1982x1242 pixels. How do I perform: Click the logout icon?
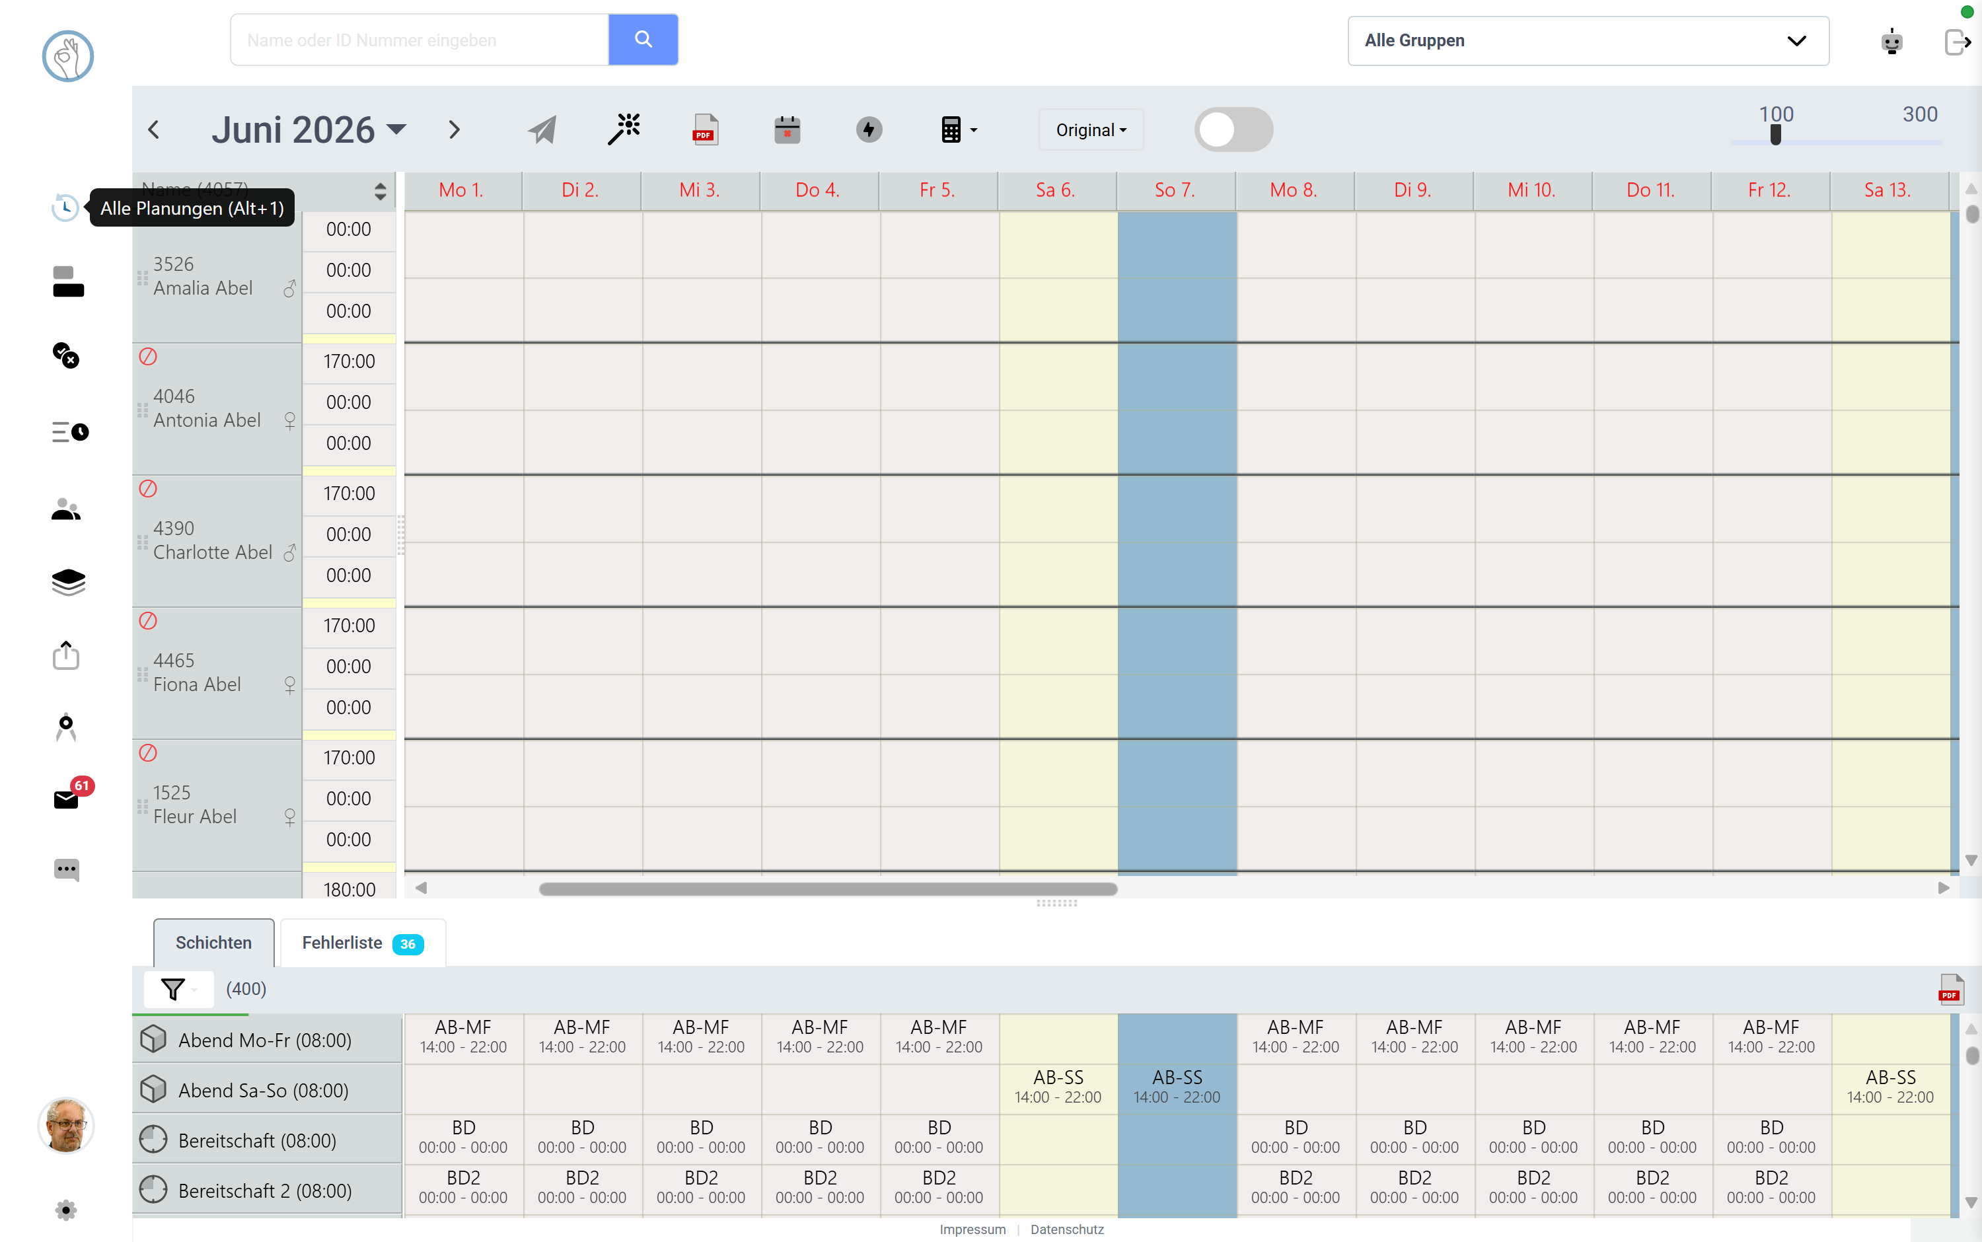click(1958, 41)
